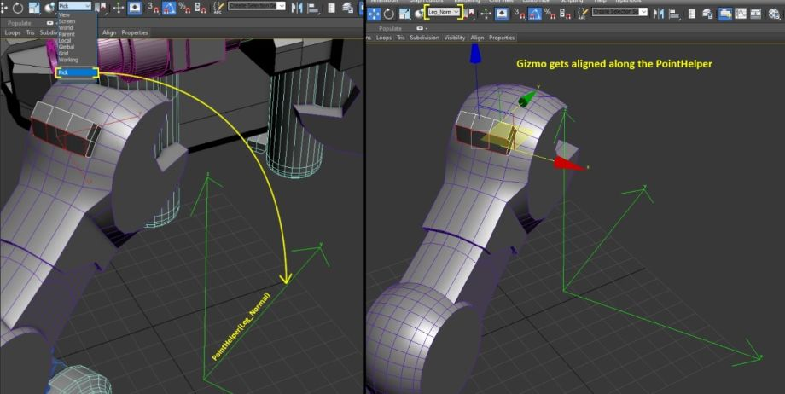Select Scale tool in right panel toolbar
The image size is (785, 394).
pyautogui.click(x=405, y=14)
